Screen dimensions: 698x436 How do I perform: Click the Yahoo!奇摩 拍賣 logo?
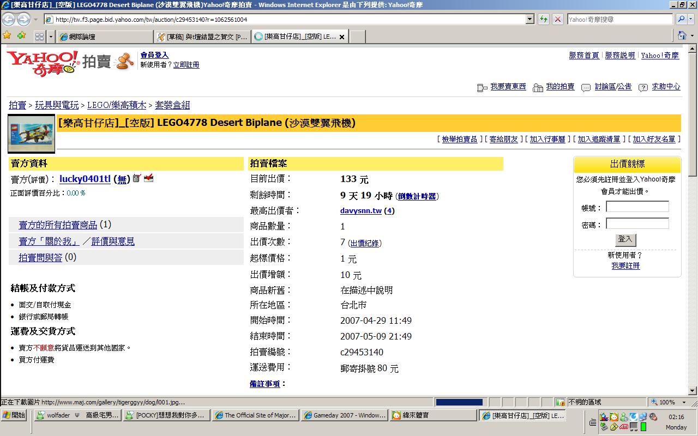click(70, 62)
